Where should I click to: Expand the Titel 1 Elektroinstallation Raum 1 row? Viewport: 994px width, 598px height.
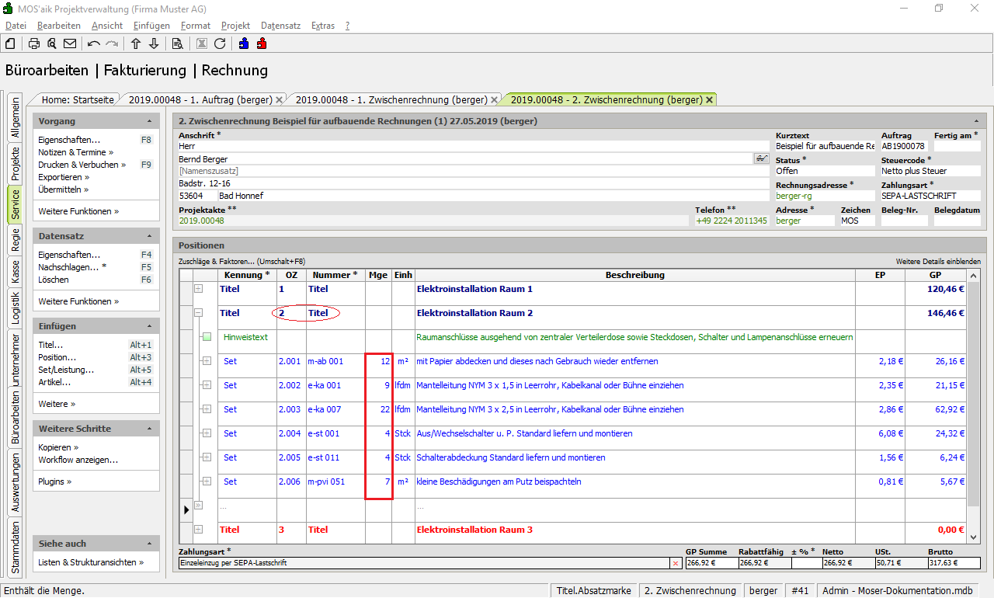198,289
